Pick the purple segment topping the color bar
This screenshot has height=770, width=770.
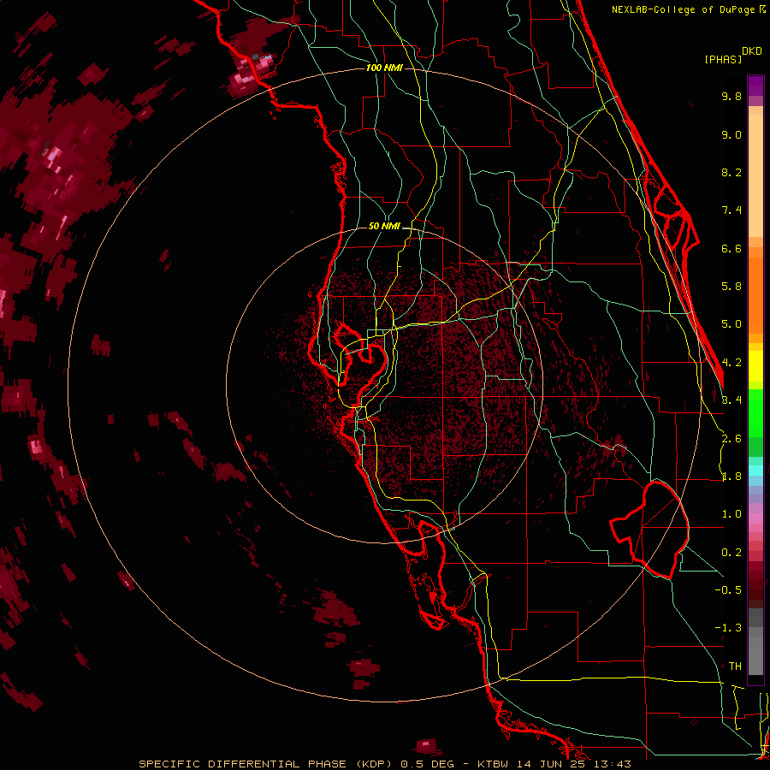(755, 86)
